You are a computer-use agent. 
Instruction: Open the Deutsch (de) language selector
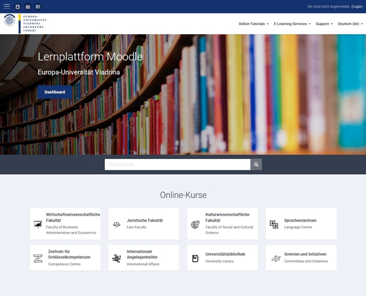pos(350,24)
